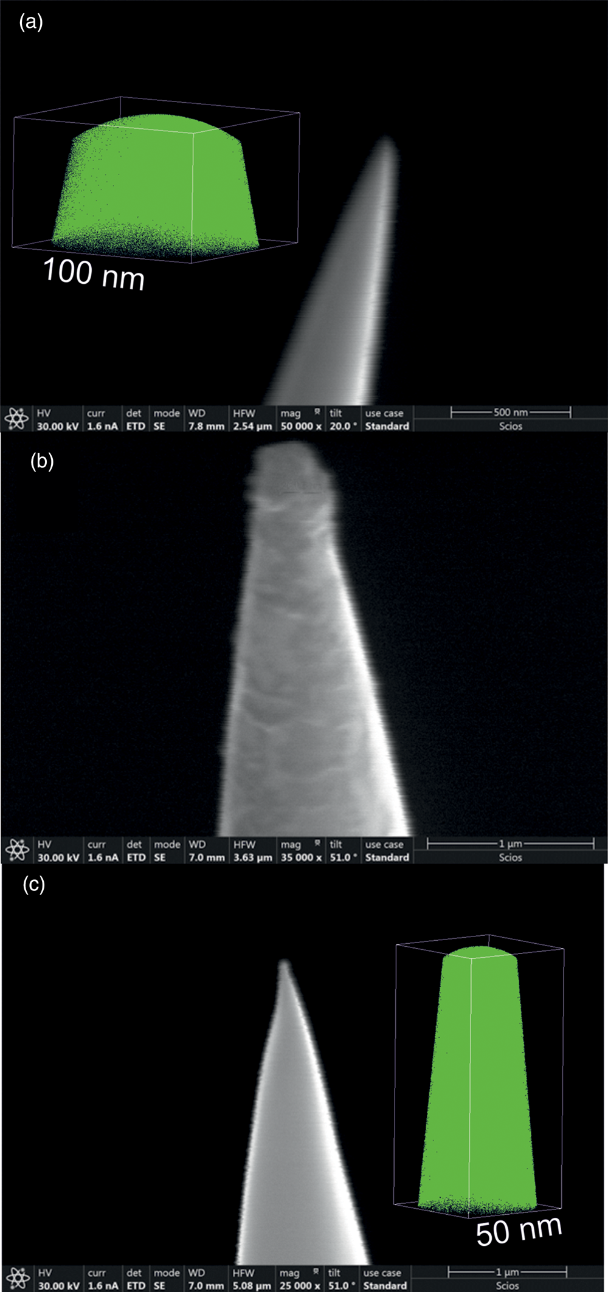Click the '500 nm' scale bar
This screenshot has height=1292, width=608.
pos(511,413)
